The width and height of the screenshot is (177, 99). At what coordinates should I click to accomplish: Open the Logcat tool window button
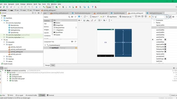(19, 95)
